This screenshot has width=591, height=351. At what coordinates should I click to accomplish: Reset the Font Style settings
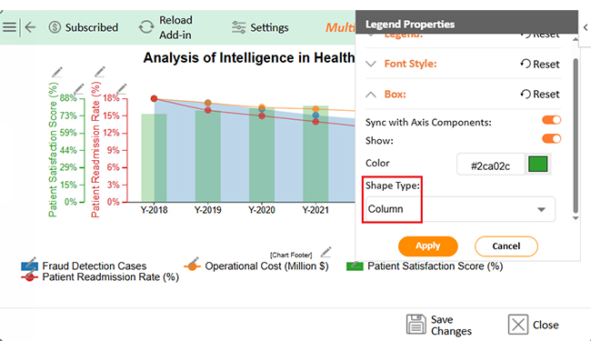coord(540,64)
